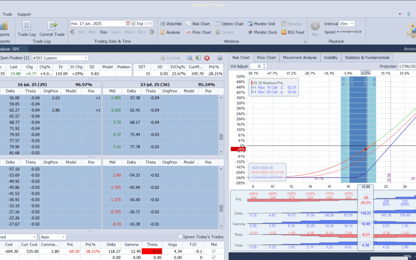
Task: Open the Windows group dialog launcher
Action: (x=305, y=42)
